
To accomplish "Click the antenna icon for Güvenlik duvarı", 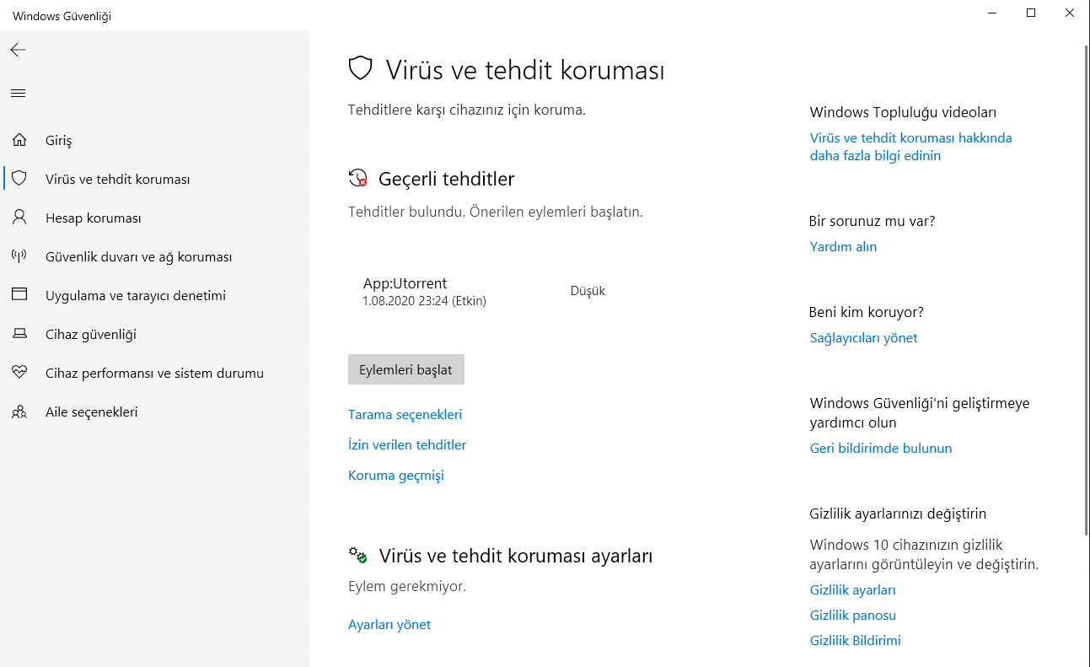I will click(19, 256).
